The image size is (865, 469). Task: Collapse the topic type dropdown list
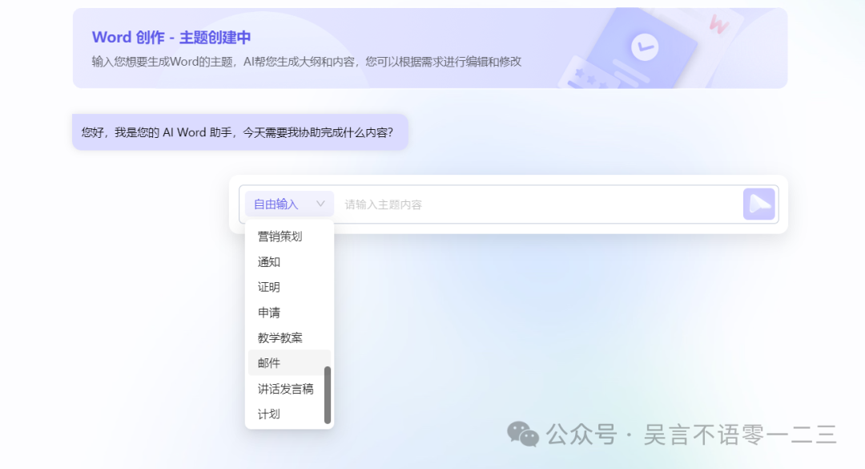click(288, 204)
